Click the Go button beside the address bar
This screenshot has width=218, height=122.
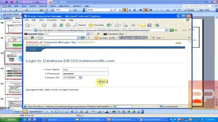click(x=173, y=30)
